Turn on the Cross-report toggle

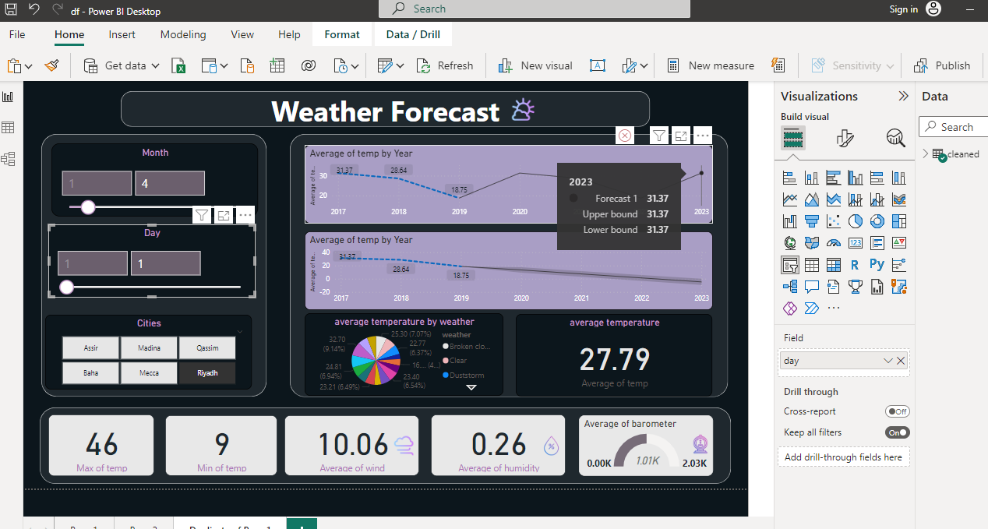[896, 411]
